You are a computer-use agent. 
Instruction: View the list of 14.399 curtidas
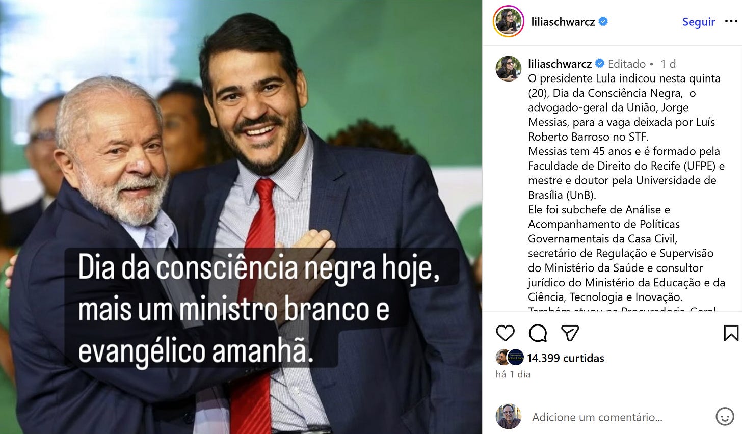(566, 358)
